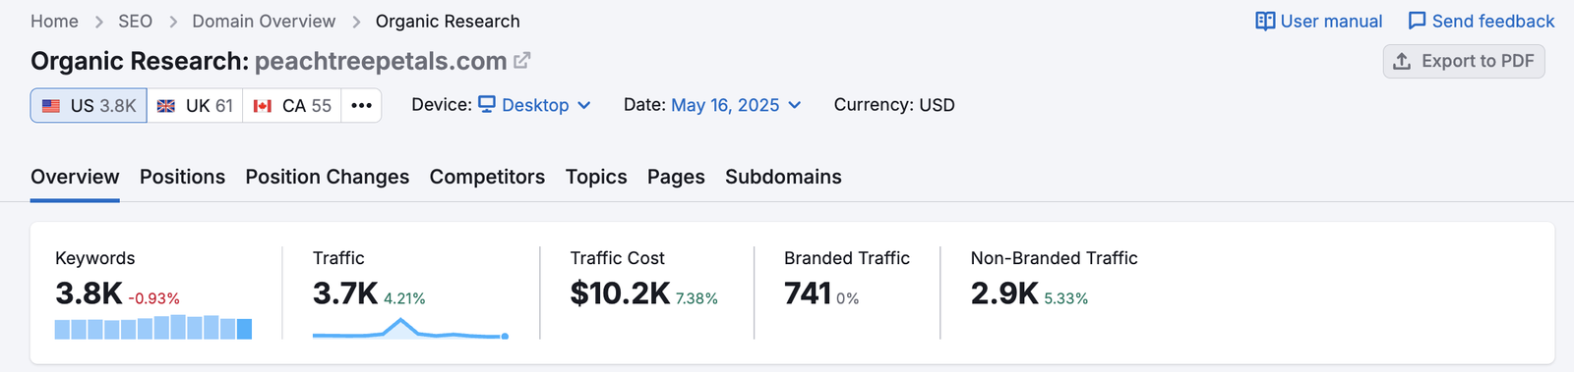Switch to the Positions tab
The height and width of the screenshot is (372, 1574).
pos(182,177)
